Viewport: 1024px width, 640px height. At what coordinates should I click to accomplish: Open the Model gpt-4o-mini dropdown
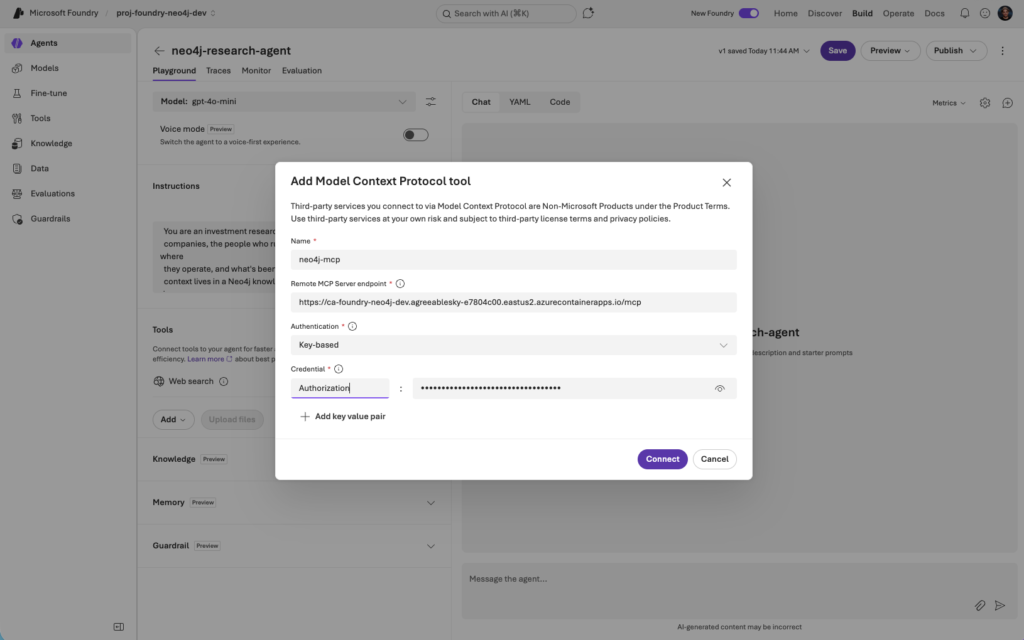click(x=284, y=102)
